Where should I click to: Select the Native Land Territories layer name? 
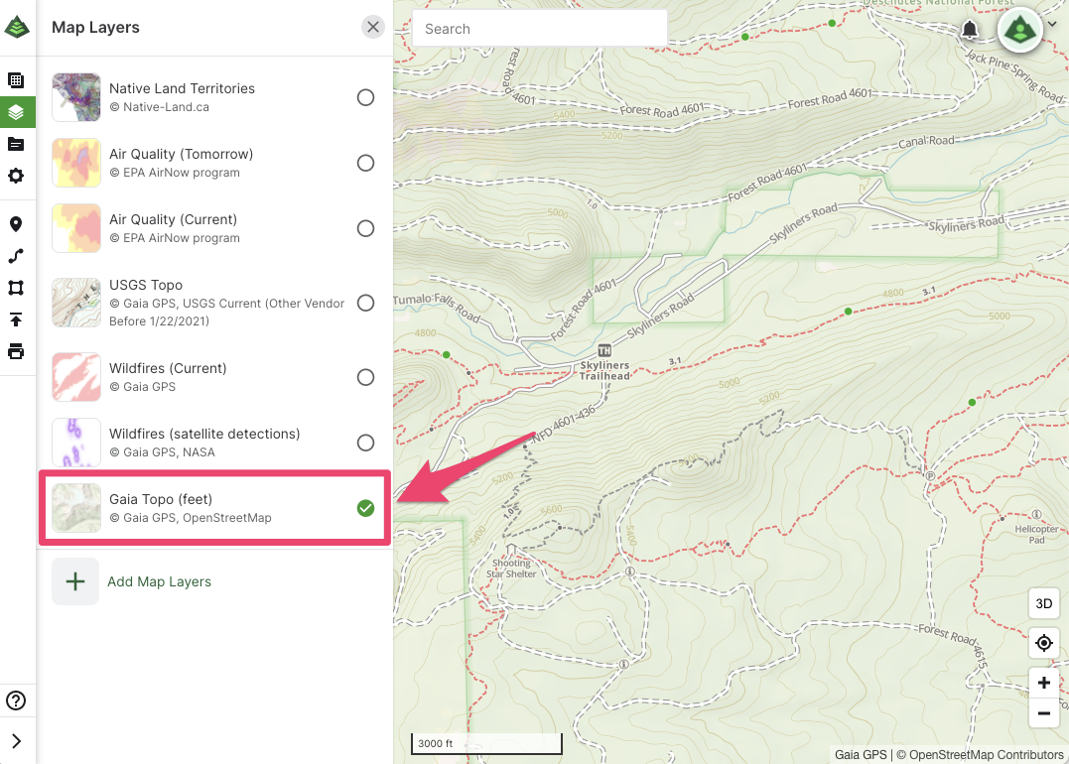(x=182, y=88)
